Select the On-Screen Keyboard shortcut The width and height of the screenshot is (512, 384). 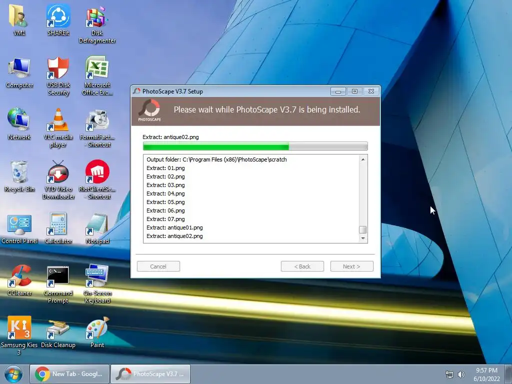[97, 284]
